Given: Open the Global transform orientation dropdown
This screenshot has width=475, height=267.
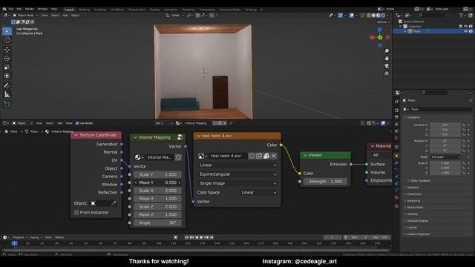Looking at the screenshot, I should click(175, 16).
